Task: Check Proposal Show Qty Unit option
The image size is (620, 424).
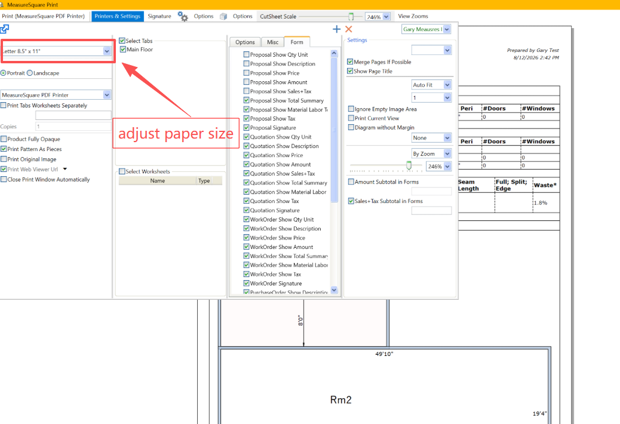Action: (x=246, y=54)
